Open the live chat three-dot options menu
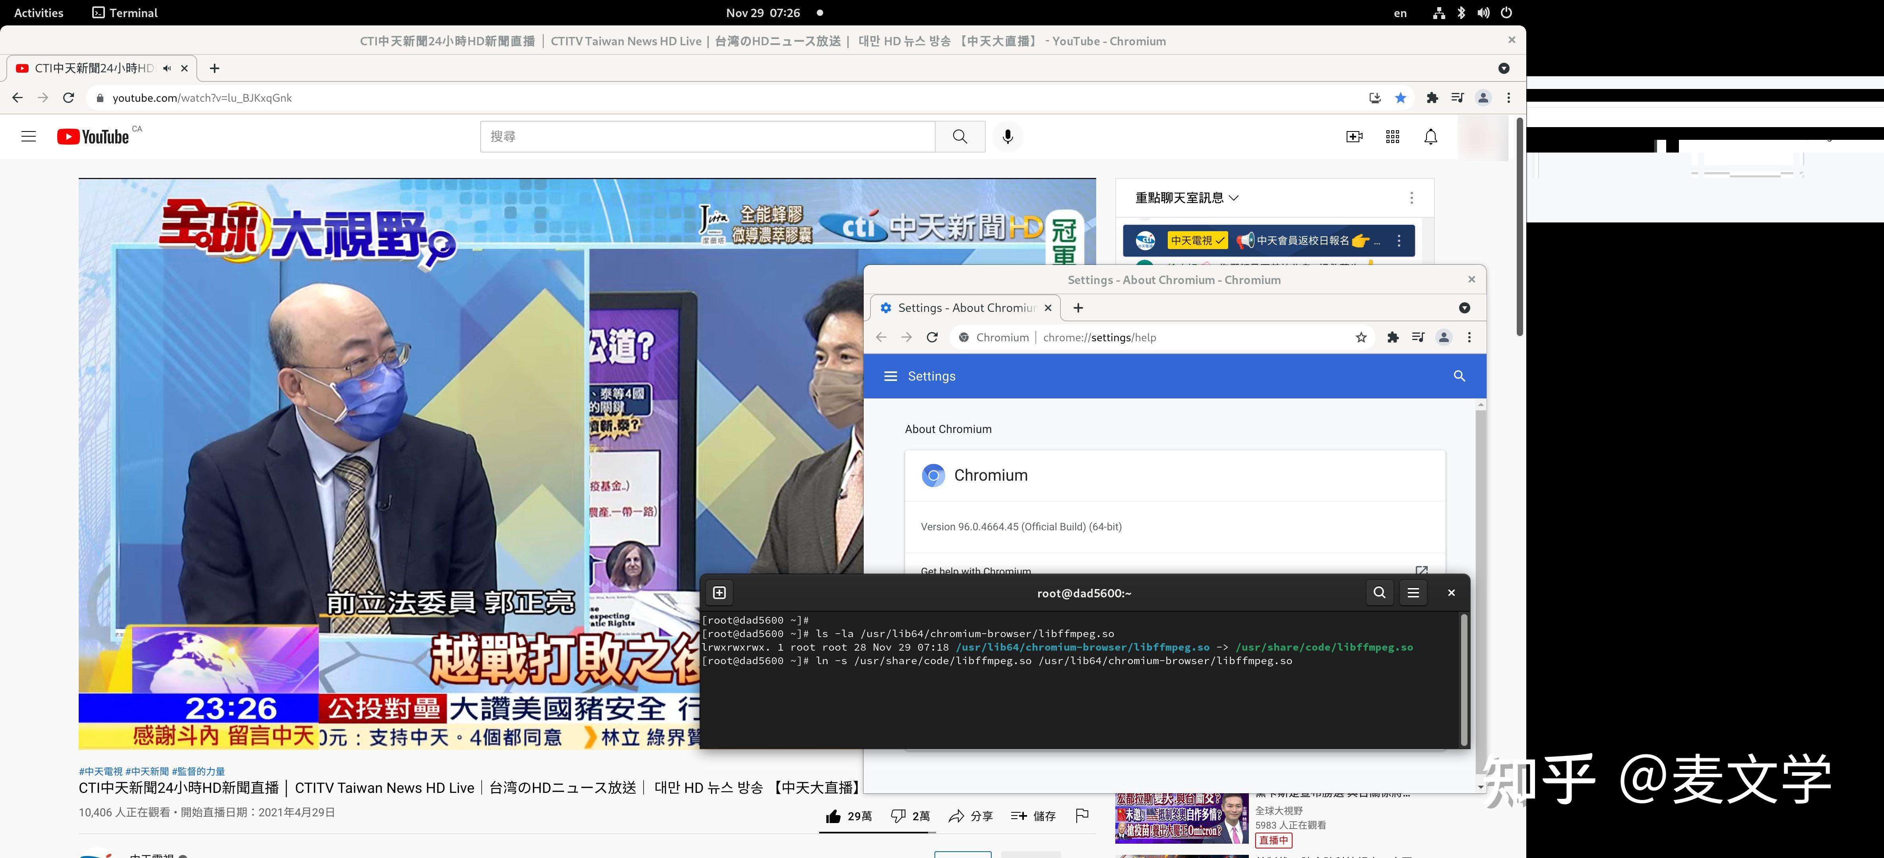 coord(1411,198)
